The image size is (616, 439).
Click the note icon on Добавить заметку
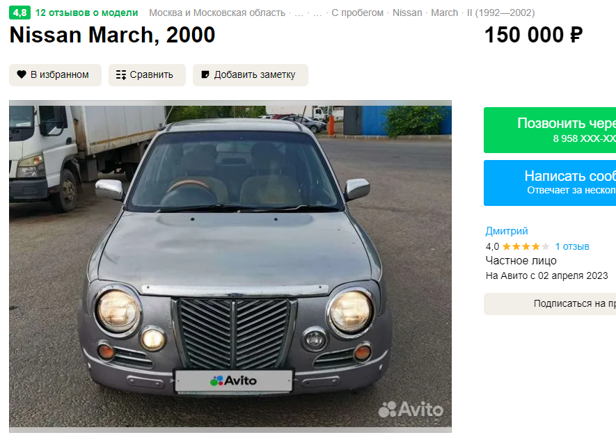pyautogui.click(x=205, y=74)
